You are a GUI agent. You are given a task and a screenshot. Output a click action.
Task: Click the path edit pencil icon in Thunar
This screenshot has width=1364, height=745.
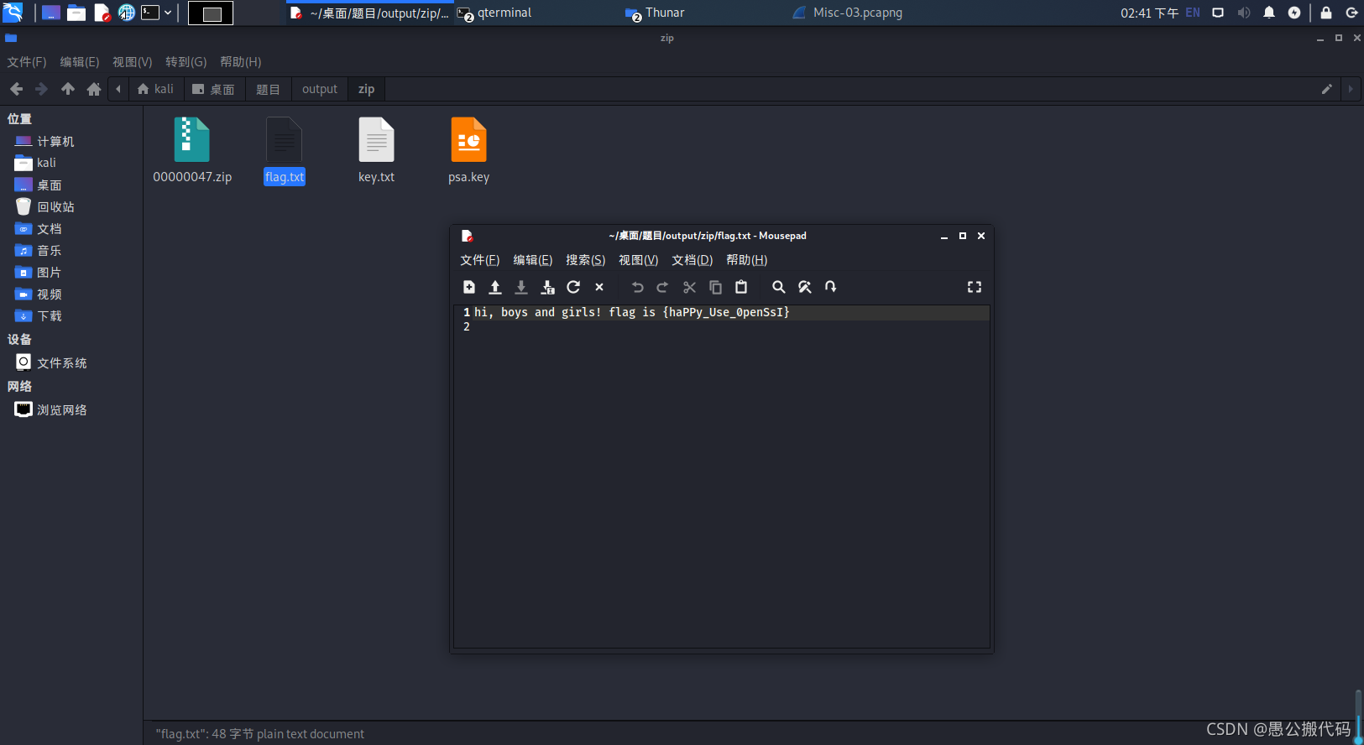pos(1327,89)
